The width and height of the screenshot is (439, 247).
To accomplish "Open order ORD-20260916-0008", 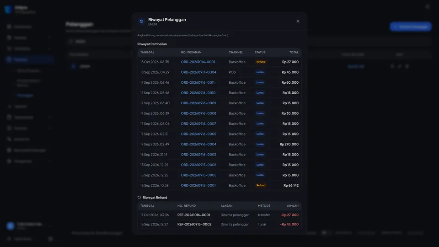I will [x=198, y=113].
